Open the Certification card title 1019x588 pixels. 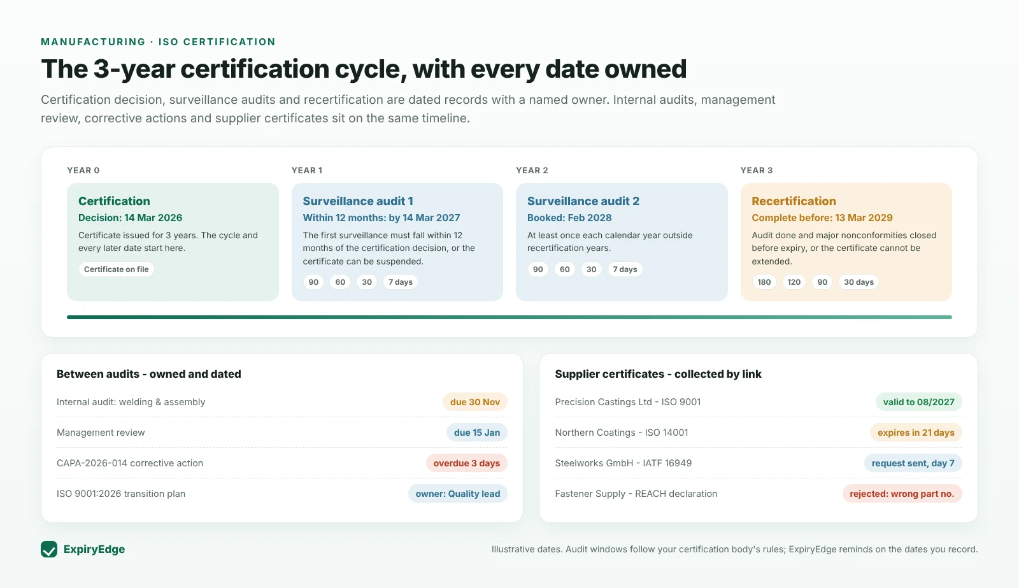(114, 201)
